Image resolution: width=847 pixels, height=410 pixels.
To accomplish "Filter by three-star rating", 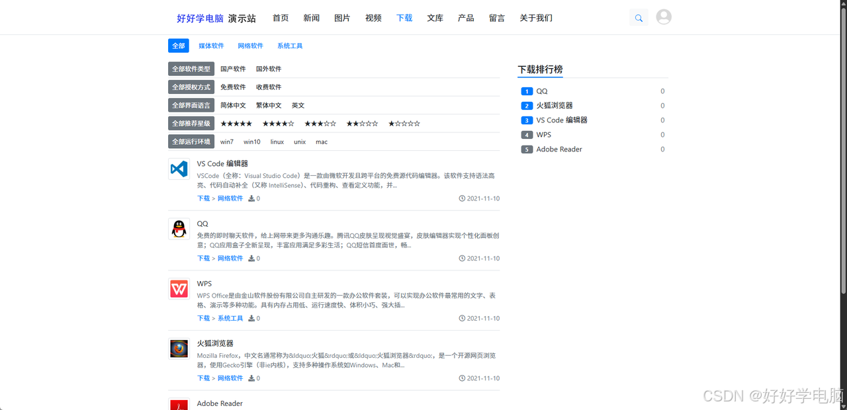I will click(320, 124).
